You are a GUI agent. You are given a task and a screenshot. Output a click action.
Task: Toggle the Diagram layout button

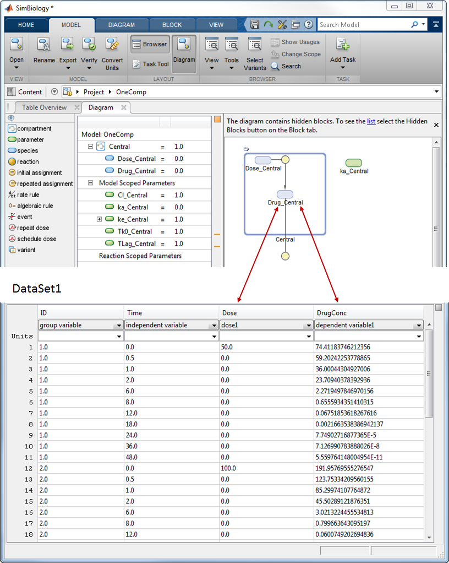[184, 54]
